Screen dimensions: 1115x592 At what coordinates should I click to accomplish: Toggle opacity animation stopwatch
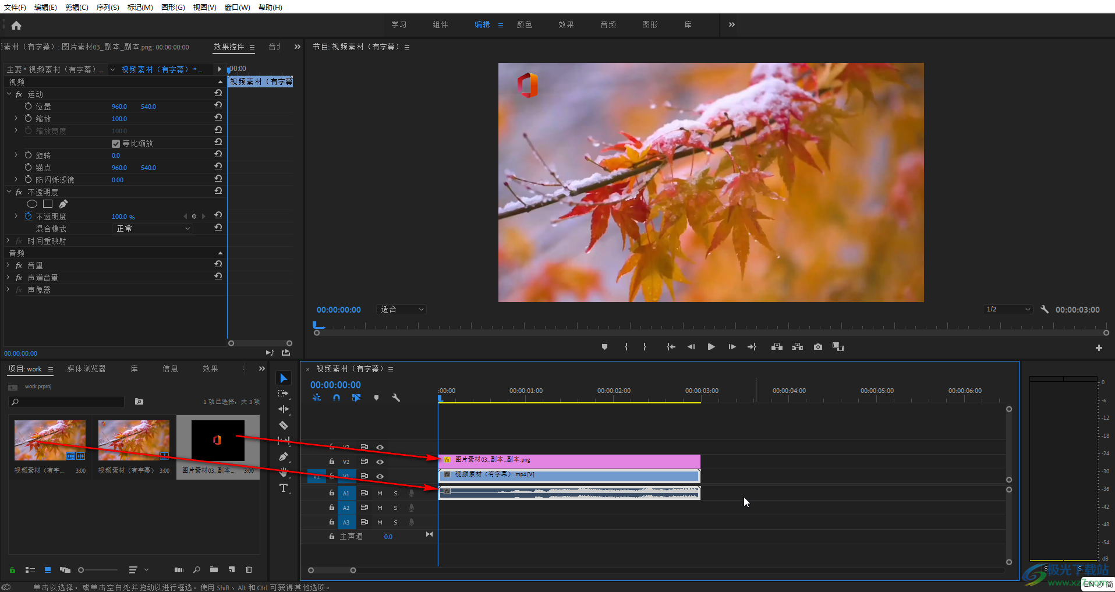click(x=28, y=216)
